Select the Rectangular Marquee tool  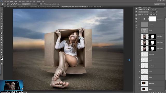[x=2, y=12]
